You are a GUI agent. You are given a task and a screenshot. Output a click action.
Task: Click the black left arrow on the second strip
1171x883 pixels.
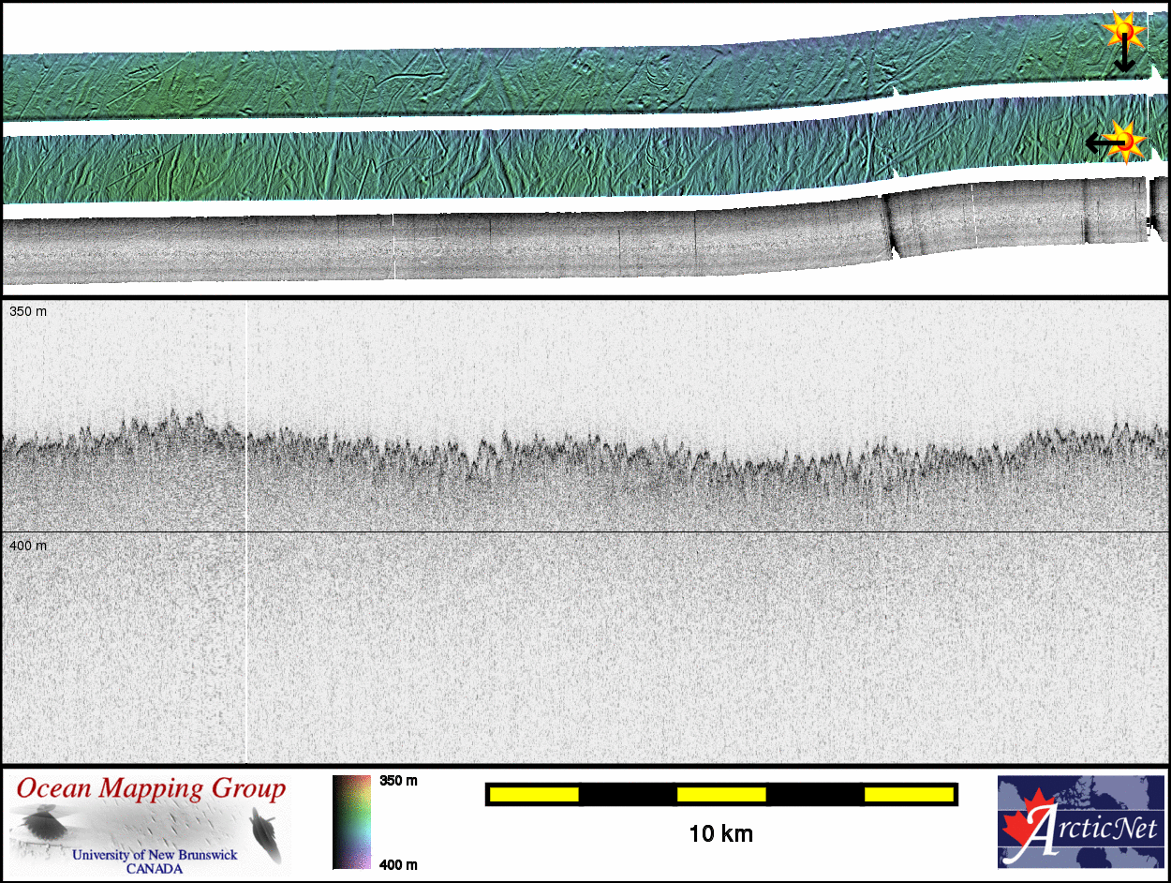pos(1100,142)
